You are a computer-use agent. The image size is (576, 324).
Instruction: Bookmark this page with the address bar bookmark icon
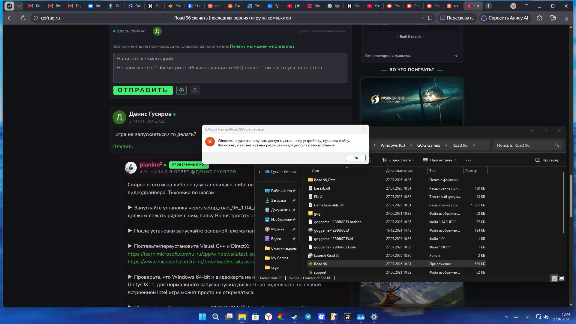pyautogui.click(x=430, y=18)
